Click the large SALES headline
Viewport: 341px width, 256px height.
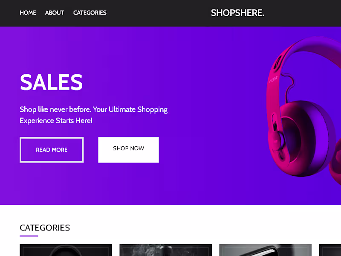coord(51,82)
